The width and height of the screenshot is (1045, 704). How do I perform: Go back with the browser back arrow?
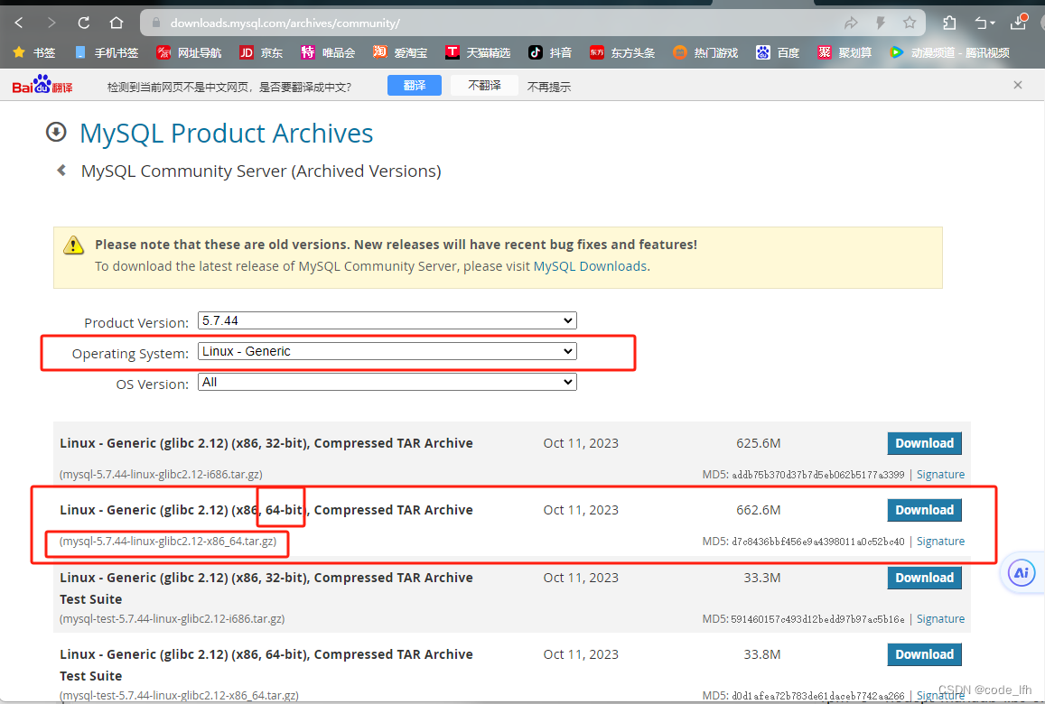tap(19, 23)
